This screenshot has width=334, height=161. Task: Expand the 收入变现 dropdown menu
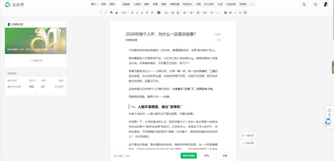coord(209,4)
